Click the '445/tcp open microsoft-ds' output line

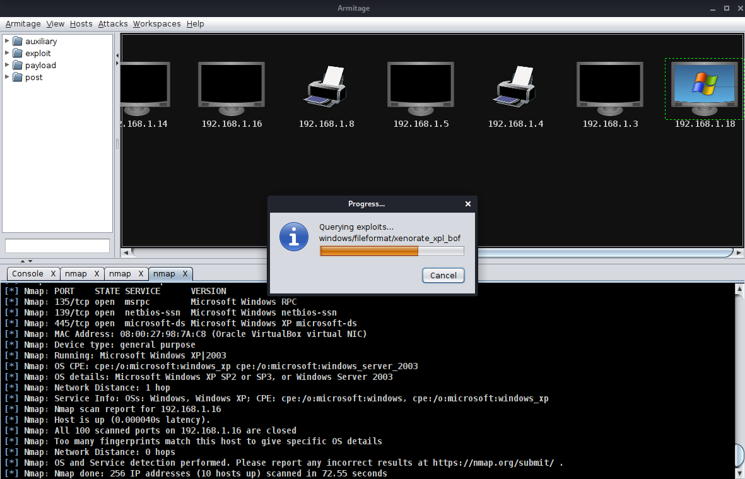(x=180, y=323)
